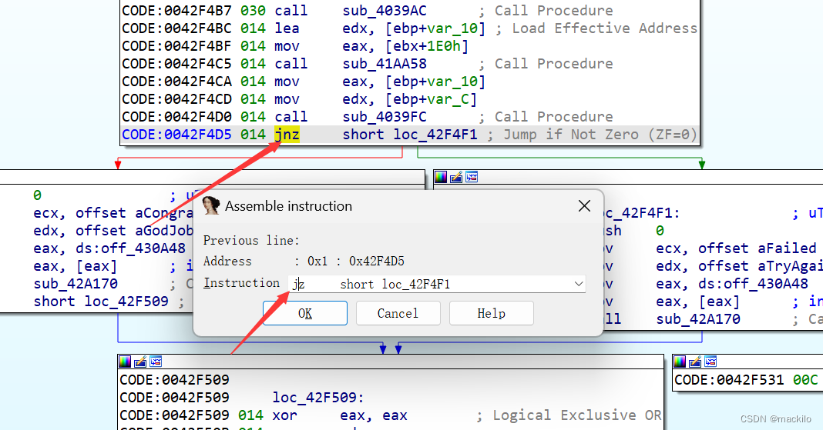Image resolution: width=823 pixels, height=430 pixels.
Task: Click address CODE:0042F4BC
Action: pyautogui.click(x=176, y=28)
